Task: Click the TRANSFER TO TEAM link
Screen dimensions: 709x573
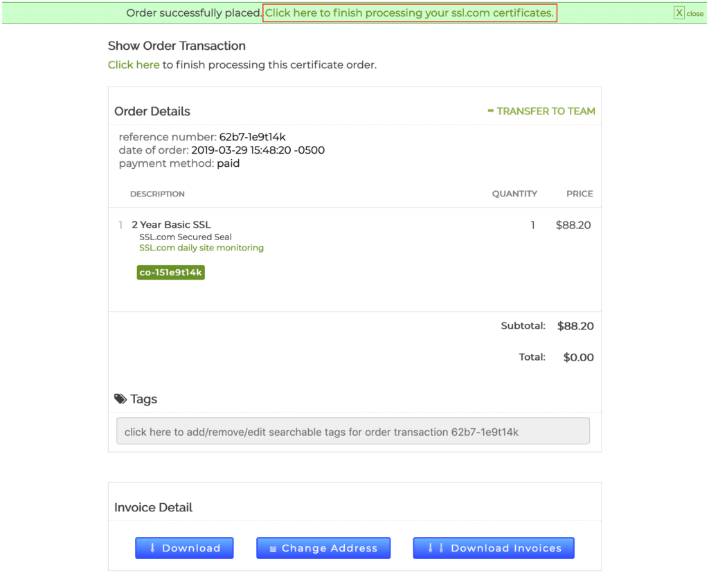Action: coord(546,111)
